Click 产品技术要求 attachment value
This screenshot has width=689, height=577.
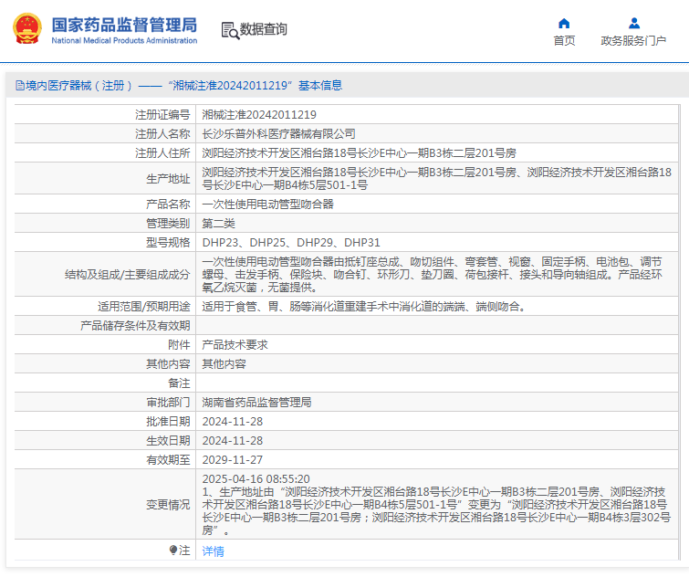pos(235,345)
